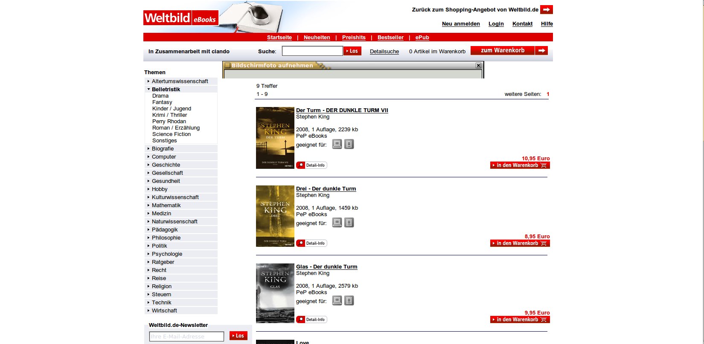Open the Startseite menu item
The width and height of the screenshot is (704, 344).
(279, 38)
